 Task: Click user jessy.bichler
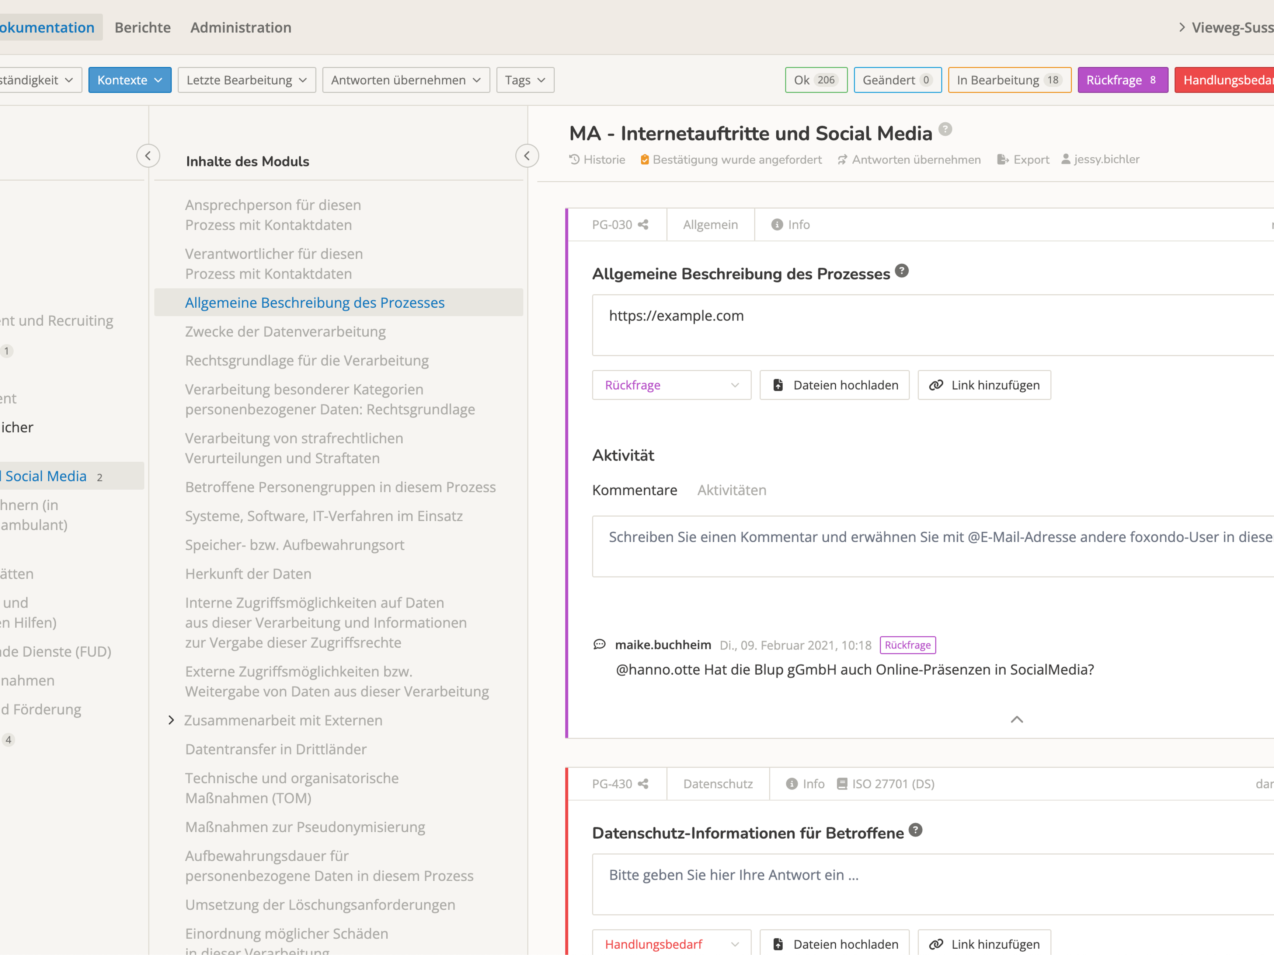1100,160
